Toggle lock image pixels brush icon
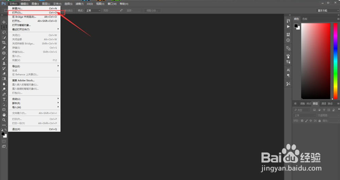Viewport: 340px width, 180px height. 306,121
